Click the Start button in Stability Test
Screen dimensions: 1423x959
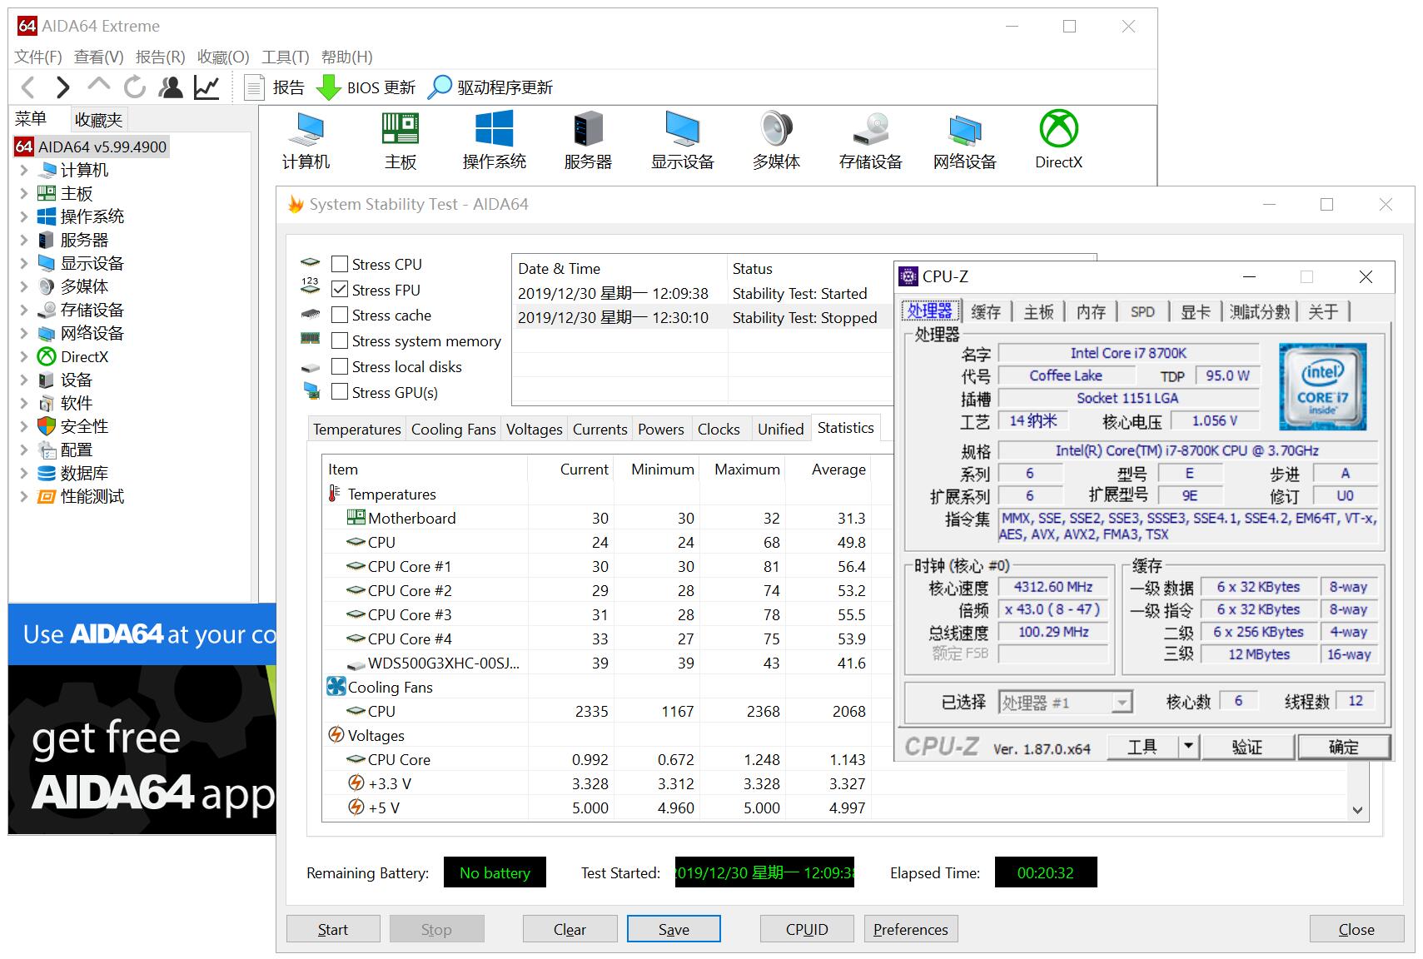(x=333, y=929)
